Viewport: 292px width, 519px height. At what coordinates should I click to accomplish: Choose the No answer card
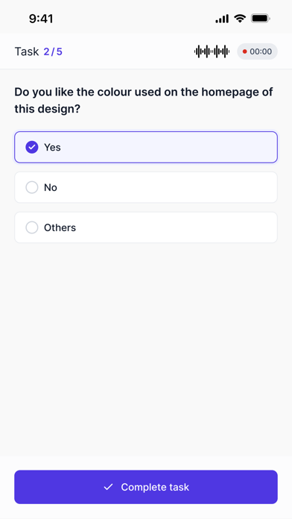click(146, 187)
